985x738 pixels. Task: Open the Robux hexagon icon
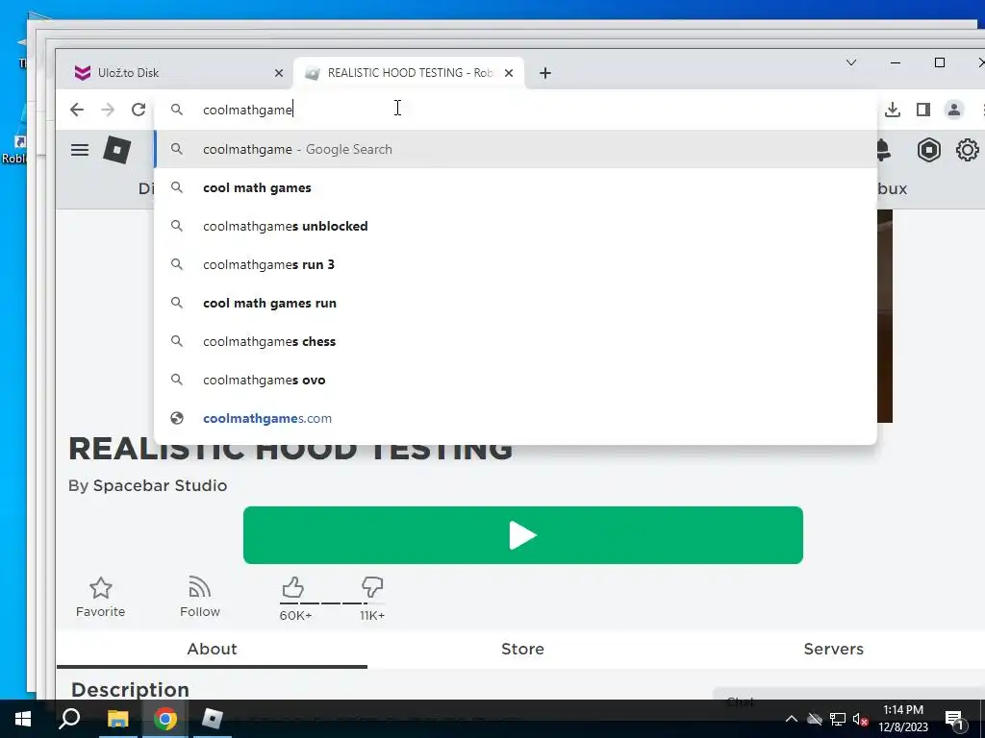tap(928, 150)
